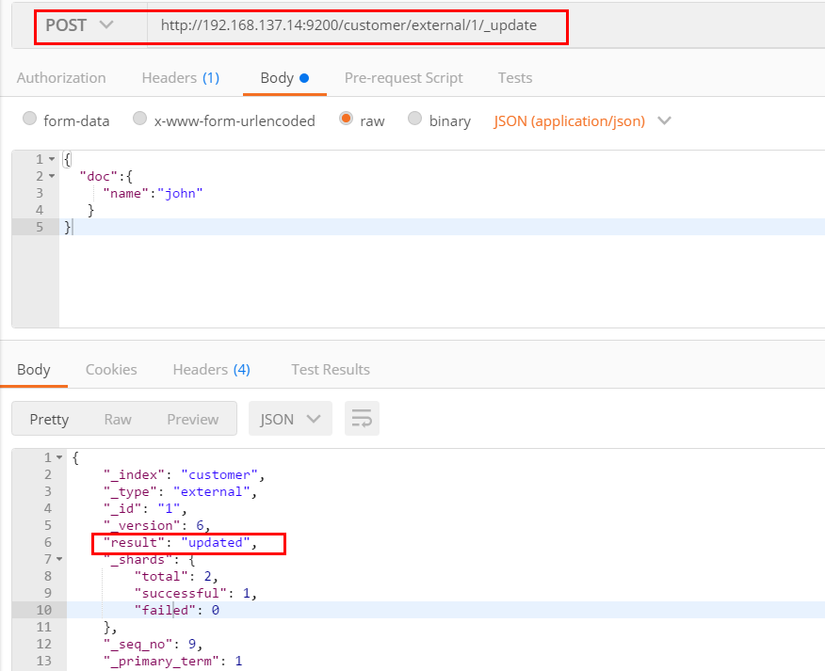Open JSON (application/json) content type dropdown
The height and width of the screenshot is (671, 825).
click(x=582, y=121)
